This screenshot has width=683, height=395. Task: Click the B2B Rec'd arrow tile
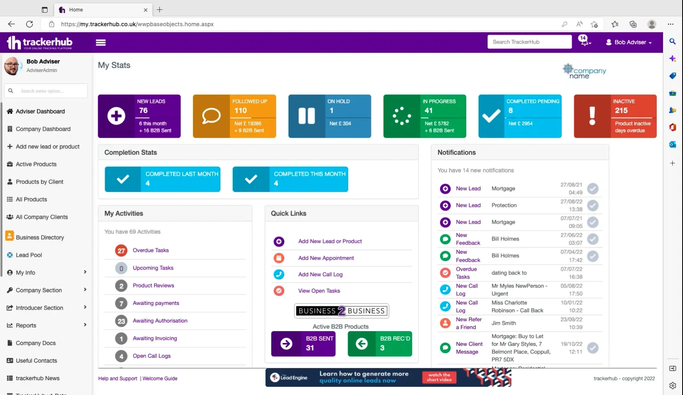coord(380,344)
